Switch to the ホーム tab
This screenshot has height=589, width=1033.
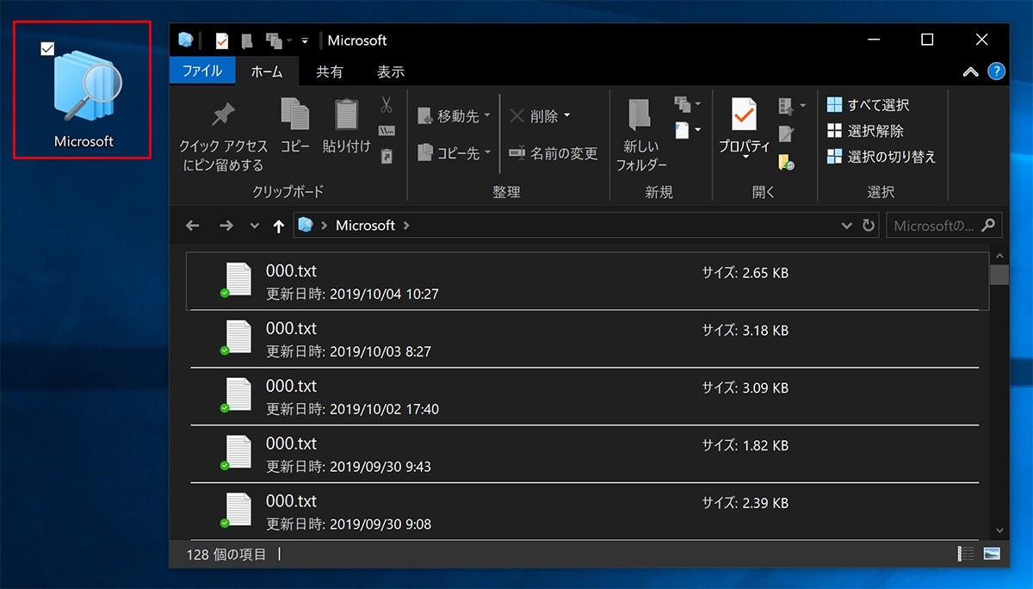click(267, 71)
